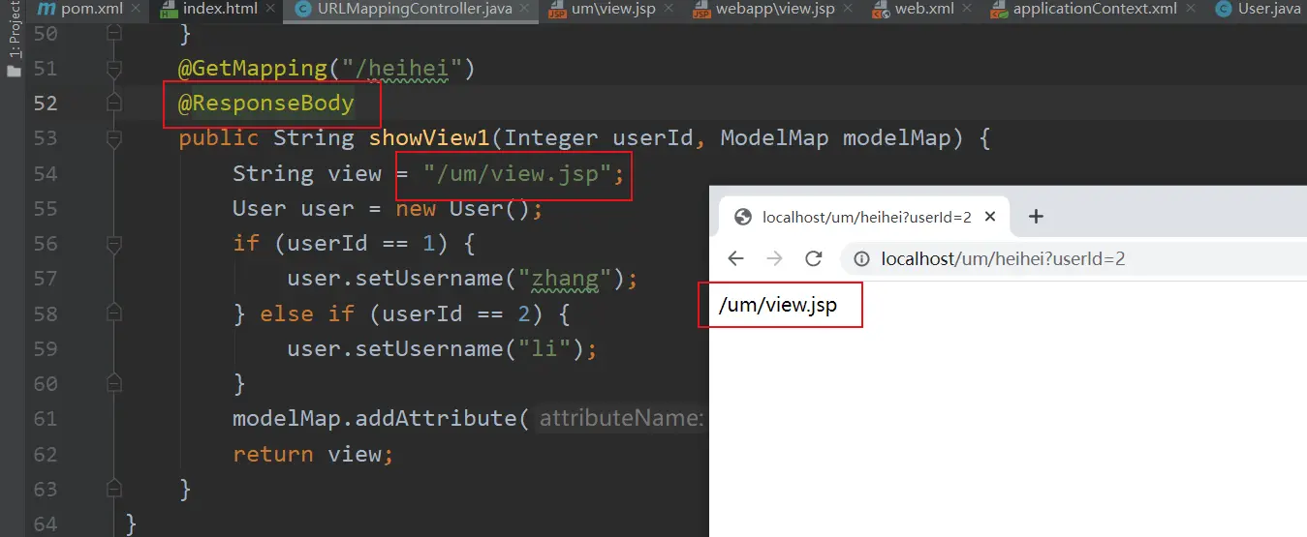Click line number 54 in the gutter
Screen dimensions: 1307x537
[x=46, y=173]
